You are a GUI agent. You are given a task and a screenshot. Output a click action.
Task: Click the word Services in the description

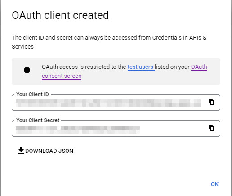pos(22,47)
